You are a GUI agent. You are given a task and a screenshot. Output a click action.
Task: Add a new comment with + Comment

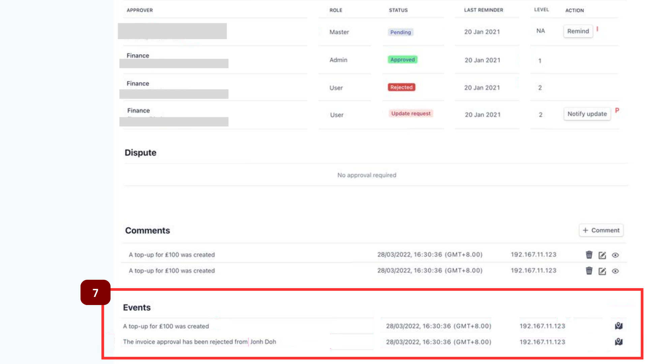point(601,230)
